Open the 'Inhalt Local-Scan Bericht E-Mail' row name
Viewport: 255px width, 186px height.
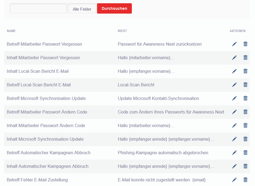coord(38,71)
